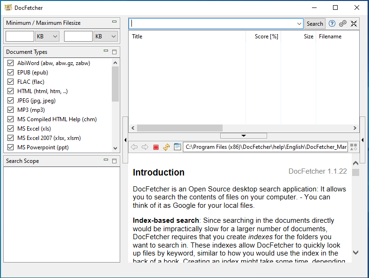Image resolution: width=369 pixels, height=278 pixels.
Task: Focus the minimum filesize field
Action: [20, 37]
